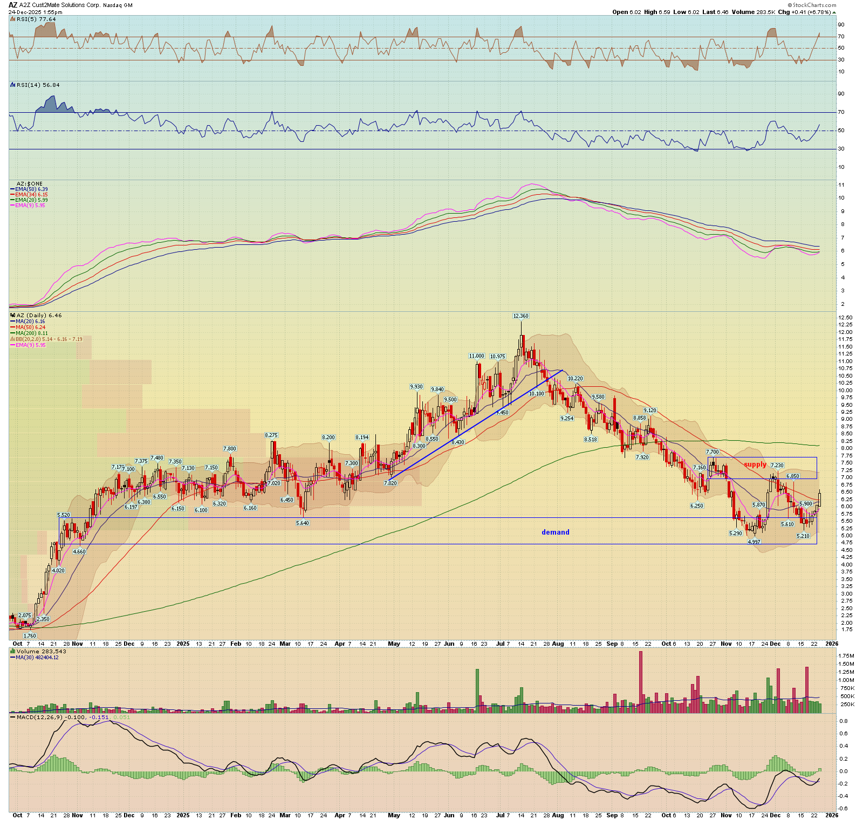Click the candlestick icon beside AZ (Daily)
863x820 pixels.
pos(12,316)
